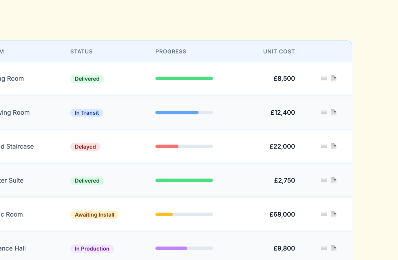Select the £8,500 unit cost cell
Image resolution: width=398 pixels, height=260 pixels.
pyautogui.click(x=284, y=79)
